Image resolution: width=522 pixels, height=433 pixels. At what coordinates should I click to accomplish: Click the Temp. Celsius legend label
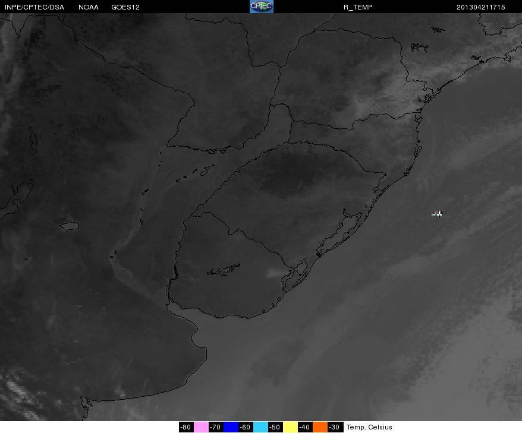click(369, 427)
